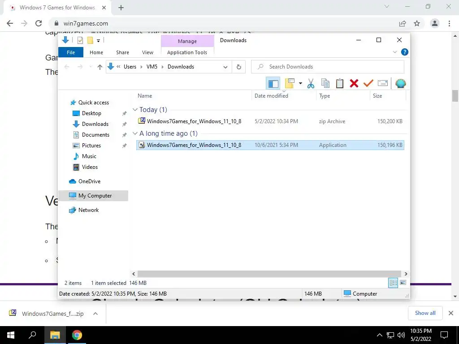Click the Manage contextual tab
The image size is (459, 344).
(x=187, y=41)
